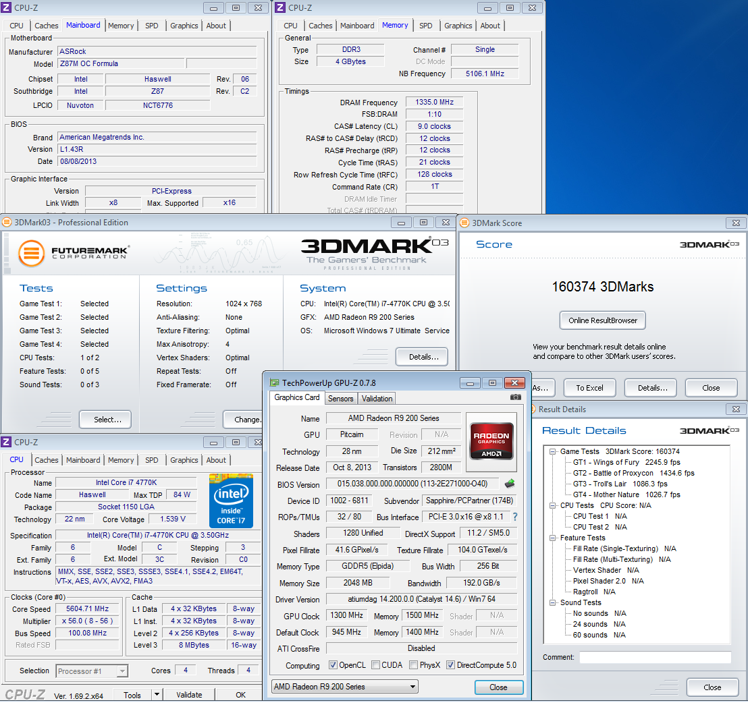The image size is (748, 709).
Task: Click Select button under Tests
Action: pyautogui.click(x=105, y=420)
